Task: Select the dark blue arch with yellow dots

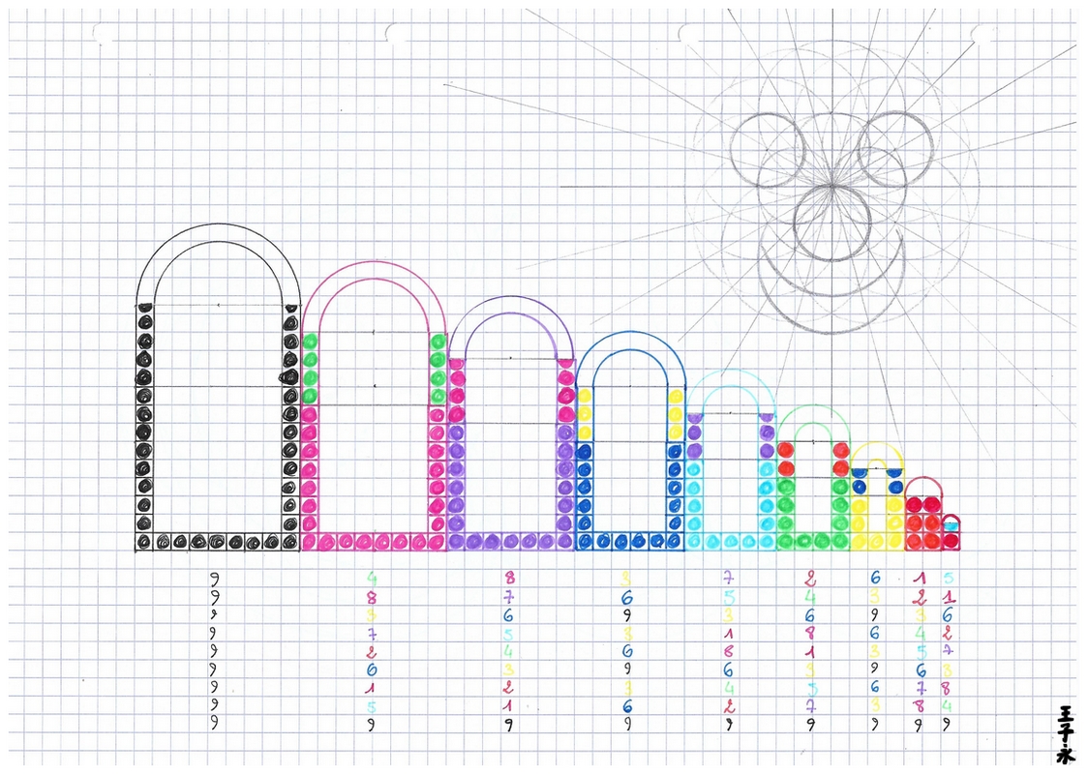Action: coord(630,441)
